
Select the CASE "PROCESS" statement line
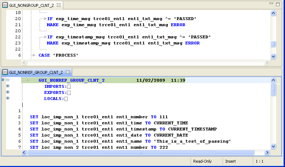coord(58,55)
